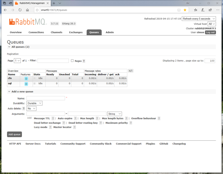Screen dimensions: 223x174
Task: Switch to the Exchanges tab
Action: (76, 32)
